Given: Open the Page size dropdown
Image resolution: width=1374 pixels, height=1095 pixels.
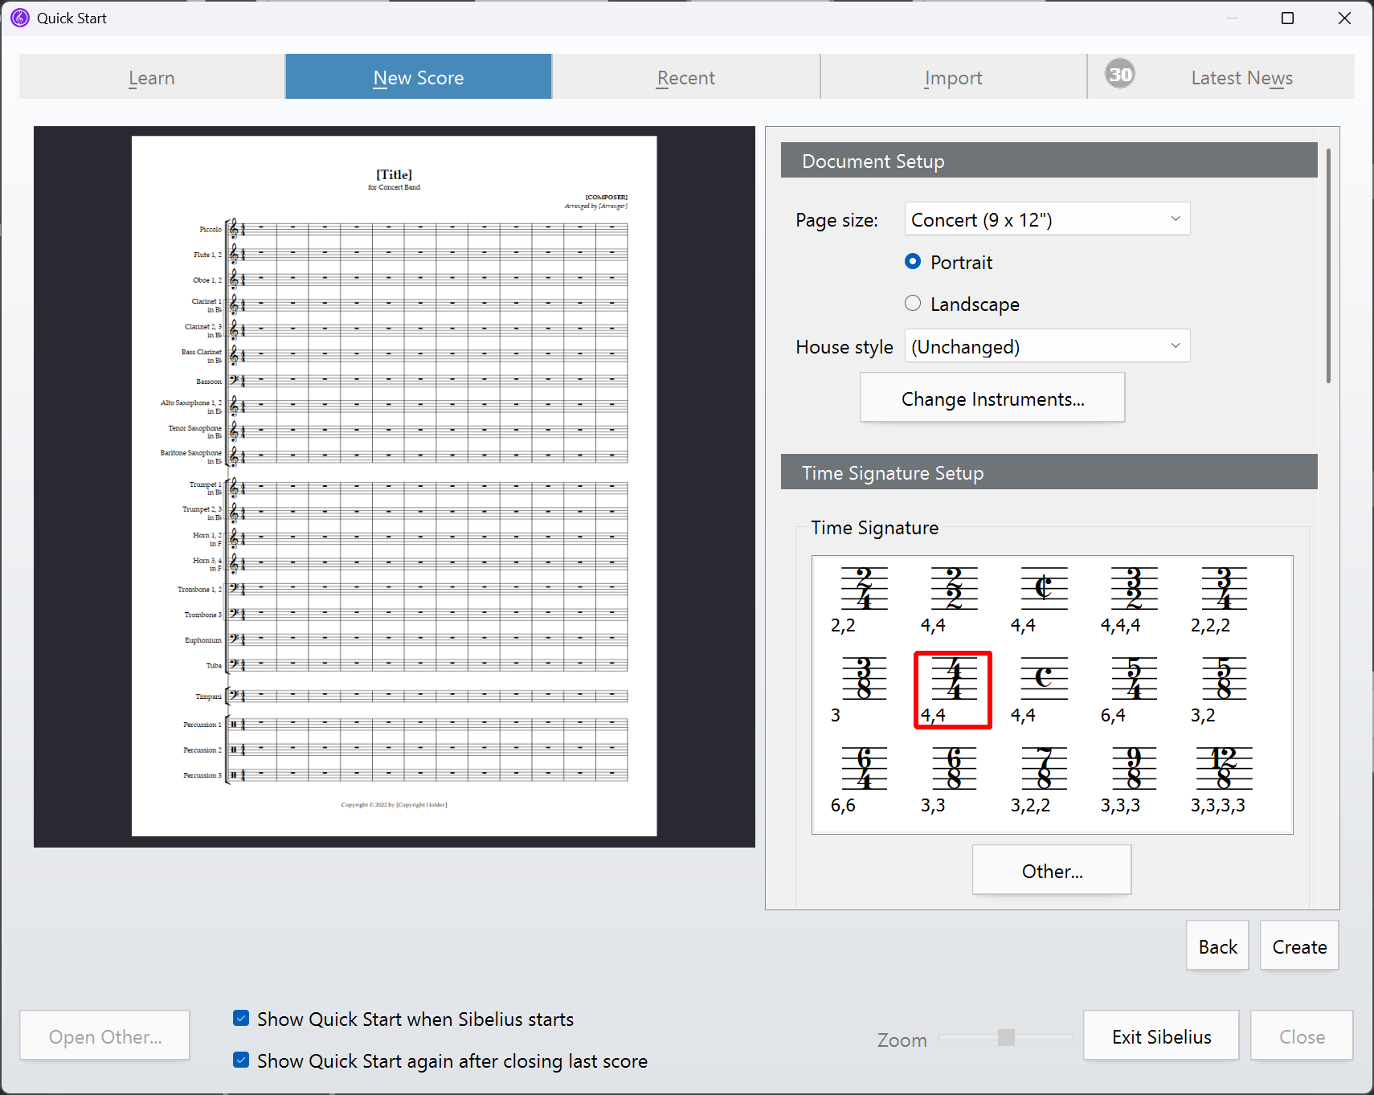Looking at the screenshot, I should pyautogui.click(x=1046, y=219).
